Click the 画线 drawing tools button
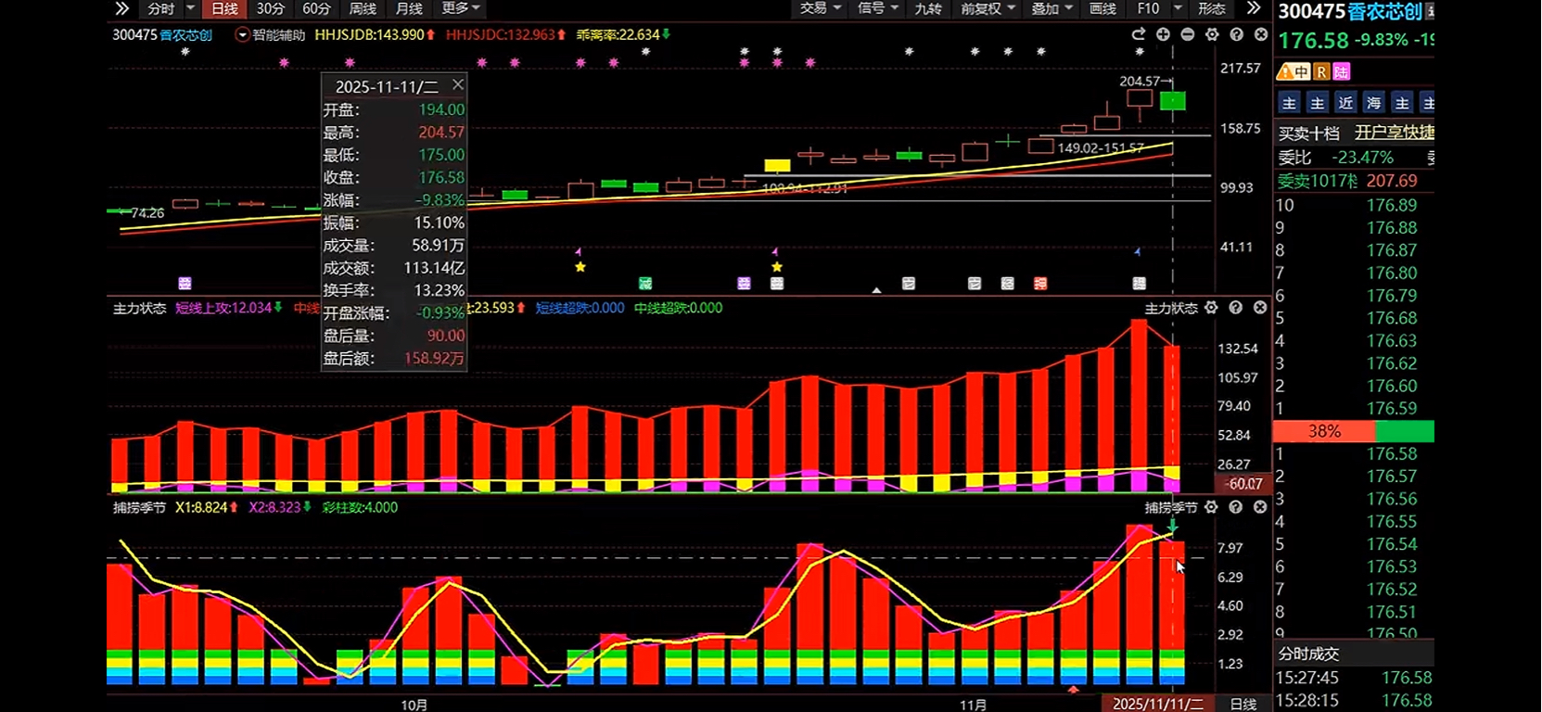This screenshot has height=712, width=1542. pyautogui.click(x=1102, y=8)
